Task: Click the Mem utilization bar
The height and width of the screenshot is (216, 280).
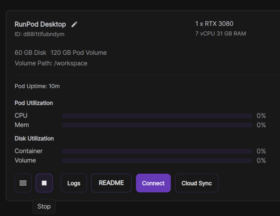Action: coord(157,125)
